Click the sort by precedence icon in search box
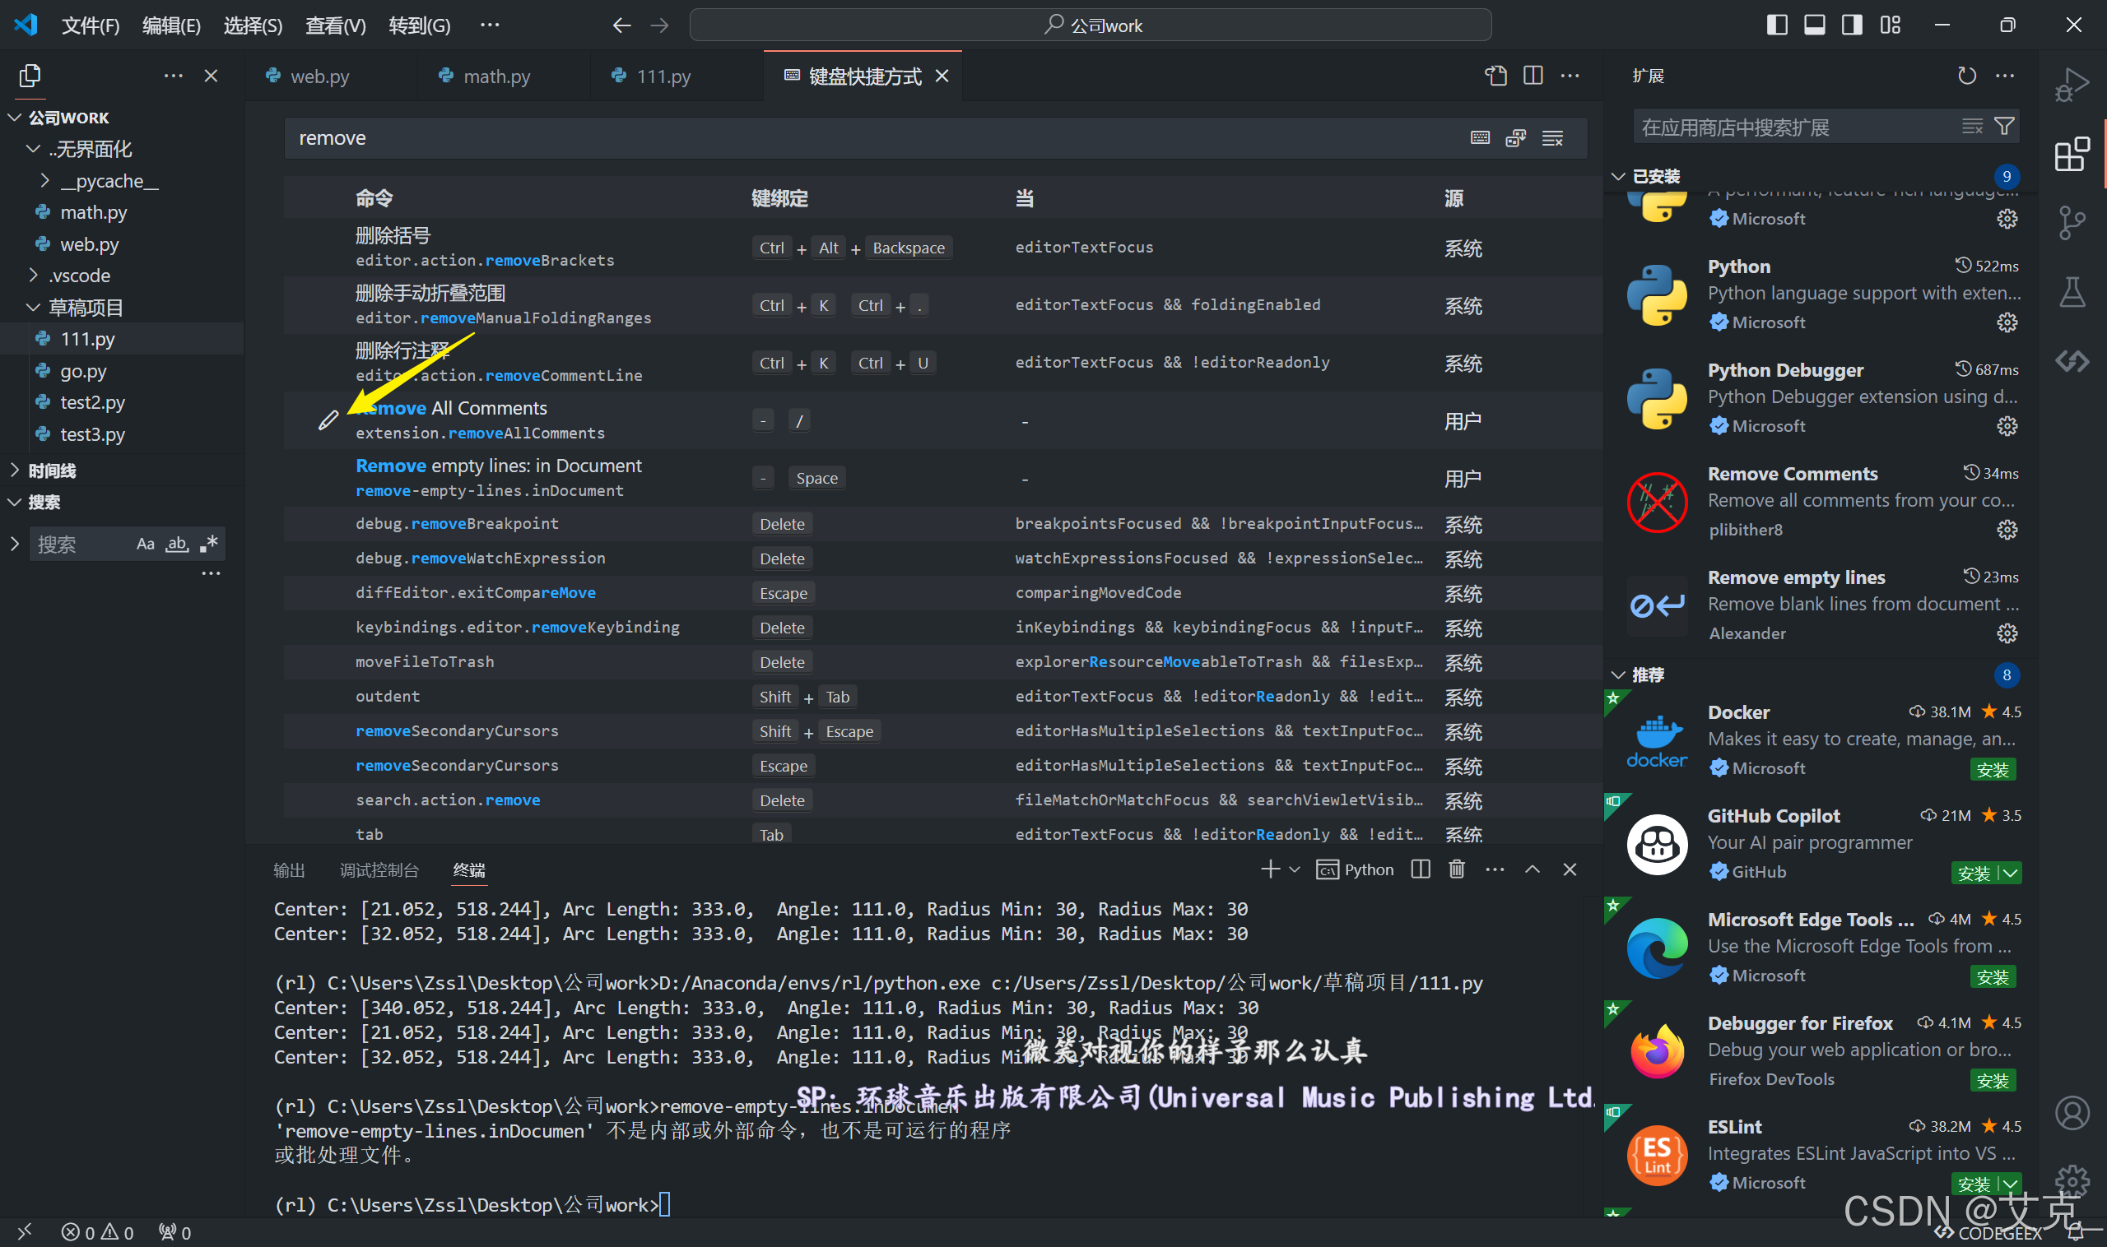This screenshot has height=1247, width=2107. click(1516, 138)
